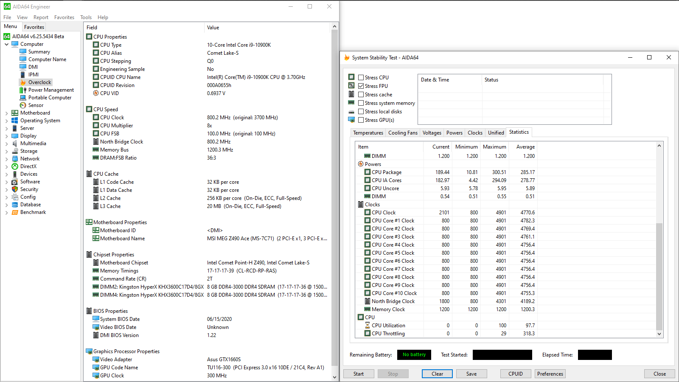Image resolution: width=679 pixels, height=382 pixels.
Task: Open the File menu
Action: tap(7, 17)
